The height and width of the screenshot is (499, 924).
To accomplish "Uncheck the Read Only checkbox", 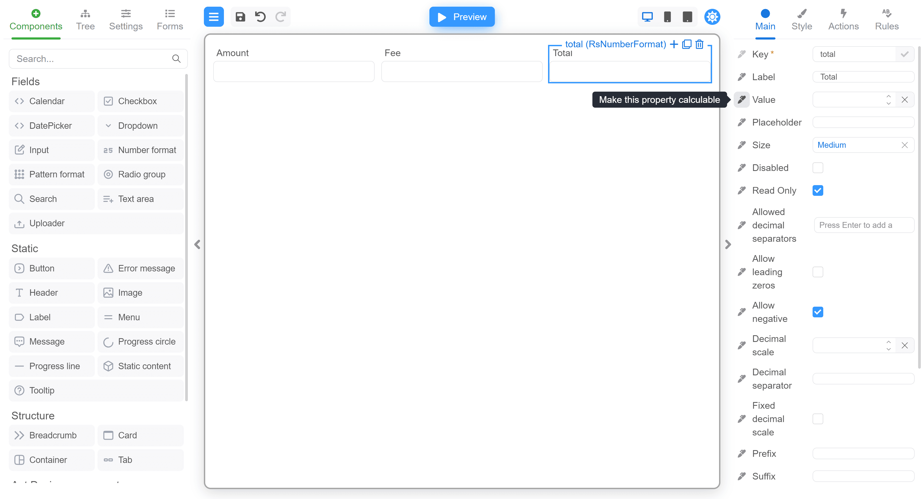I will pyautogui.click(x=817, y=190).
